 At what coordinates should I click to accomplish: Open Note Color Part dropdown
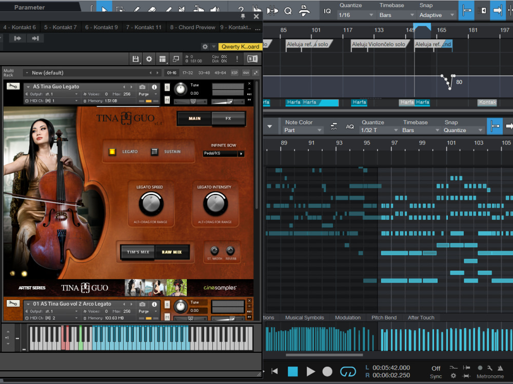(303, 130)
